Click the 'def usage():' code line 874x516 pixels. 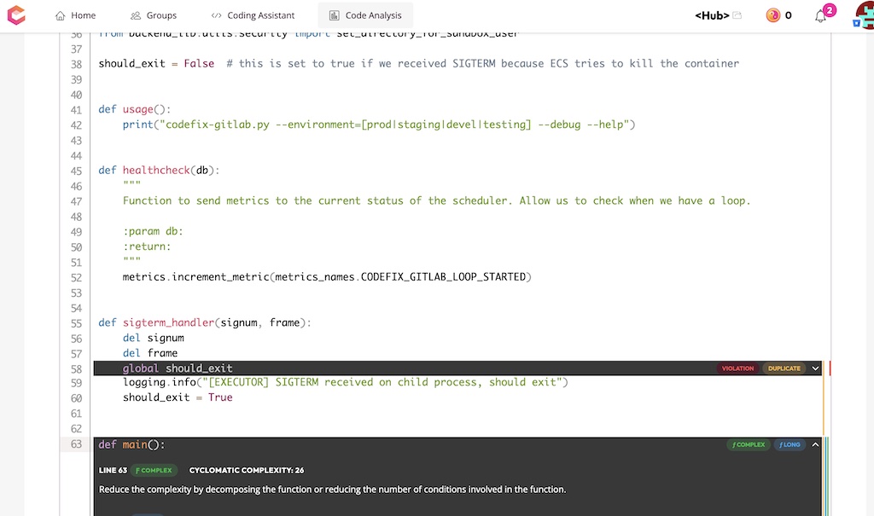point(134,109)
